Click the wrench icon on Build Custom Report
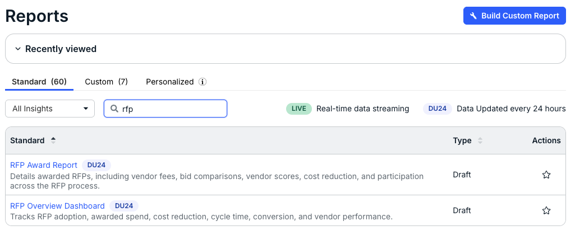This screenshot has height=235, width=575. 473,16
